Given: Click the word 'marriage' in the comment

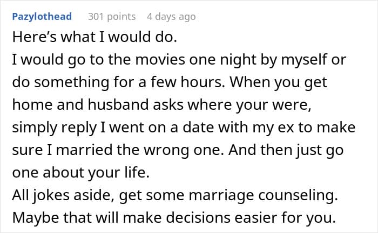Looking at the screenshot, I should click(221, 195).
